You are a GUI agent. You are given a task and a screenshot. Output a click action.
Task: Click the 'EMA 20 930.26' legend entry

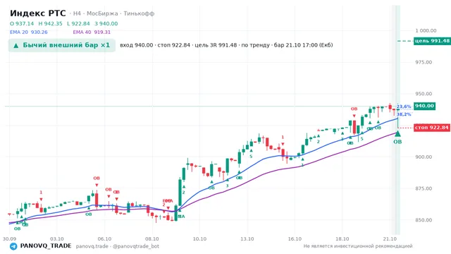[x=29, y=32]
